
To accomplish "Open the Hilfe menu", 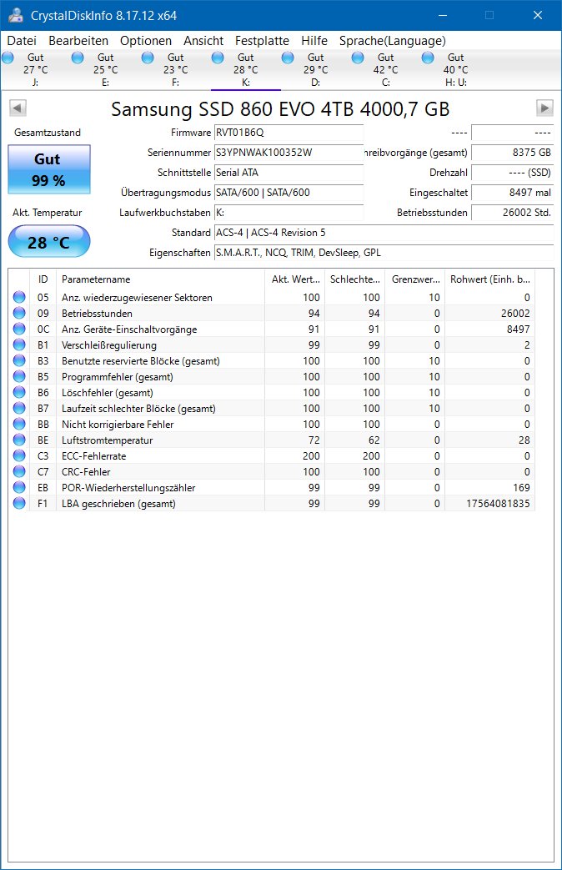I will pos(314,41).
